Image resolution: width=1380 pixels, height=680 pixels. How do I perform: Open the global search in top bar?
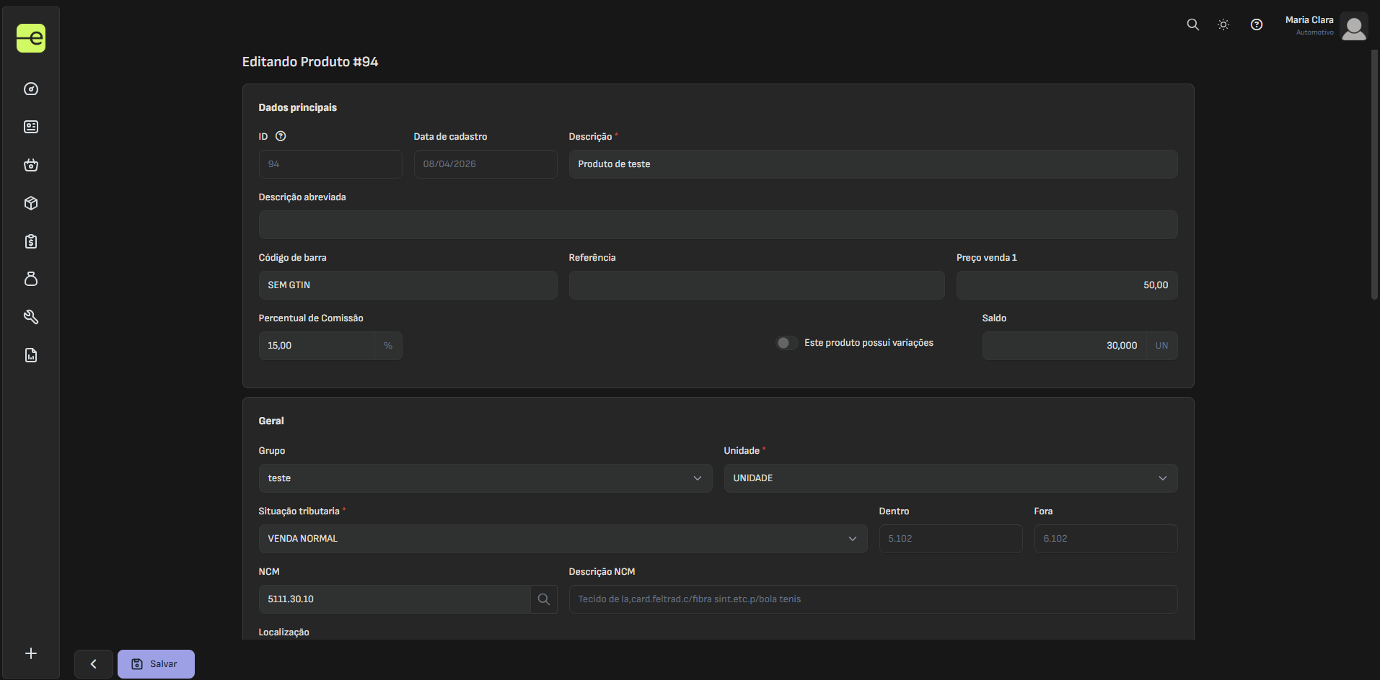(1193, 24)
